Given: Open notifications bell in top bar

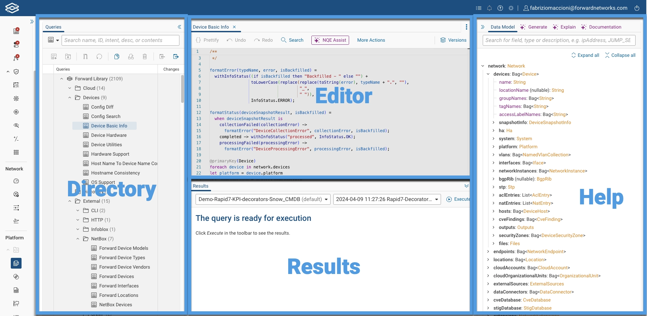Looking at the screenshot, I should coord(489,8).
